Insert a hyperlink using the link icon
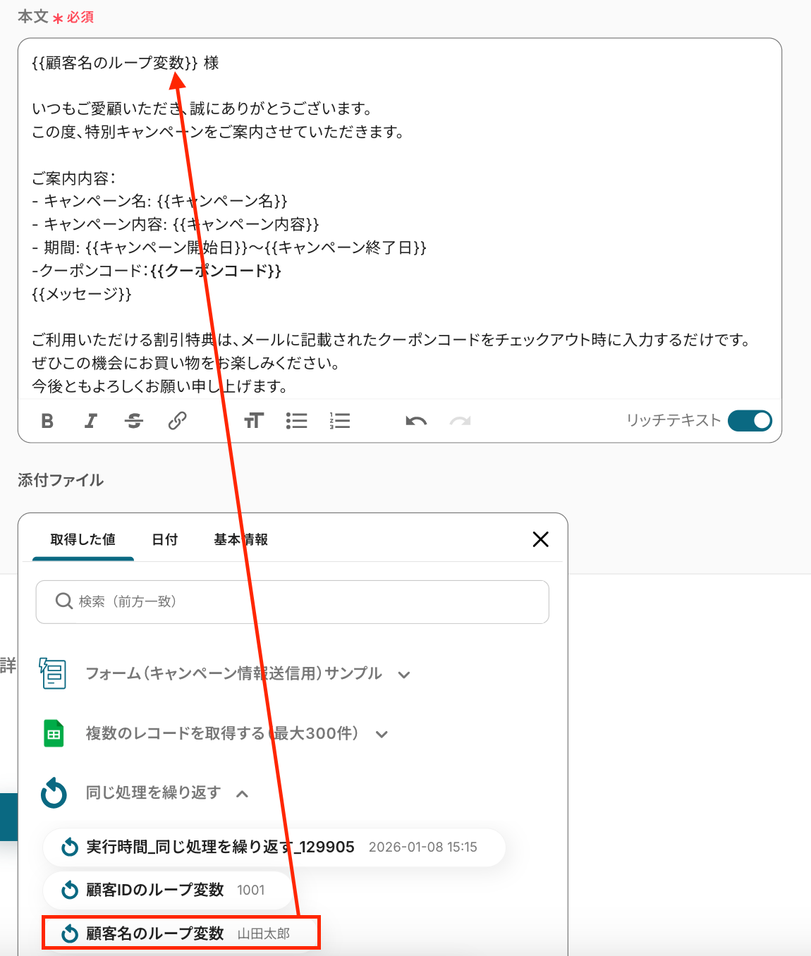Image resolution: width=811 pixels, height=956 pixels. (177, 421)
